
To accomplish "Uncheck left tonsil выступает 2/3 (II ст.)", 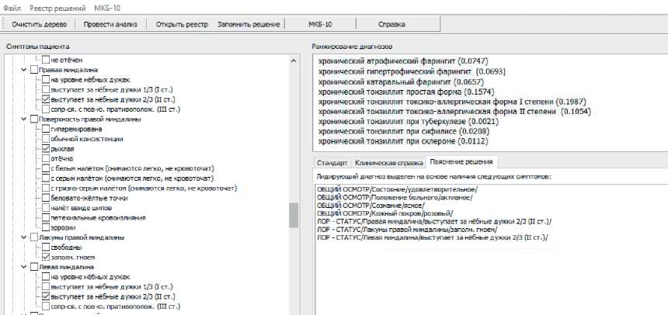I will pos(46,296).
